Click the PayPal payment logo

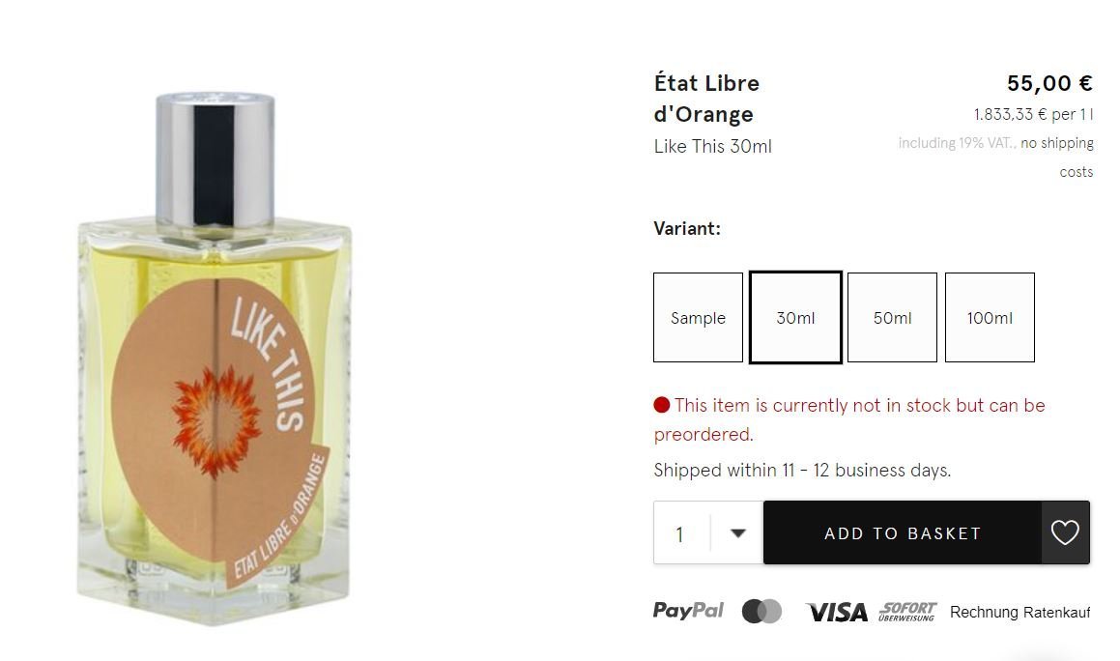(688, 611)
